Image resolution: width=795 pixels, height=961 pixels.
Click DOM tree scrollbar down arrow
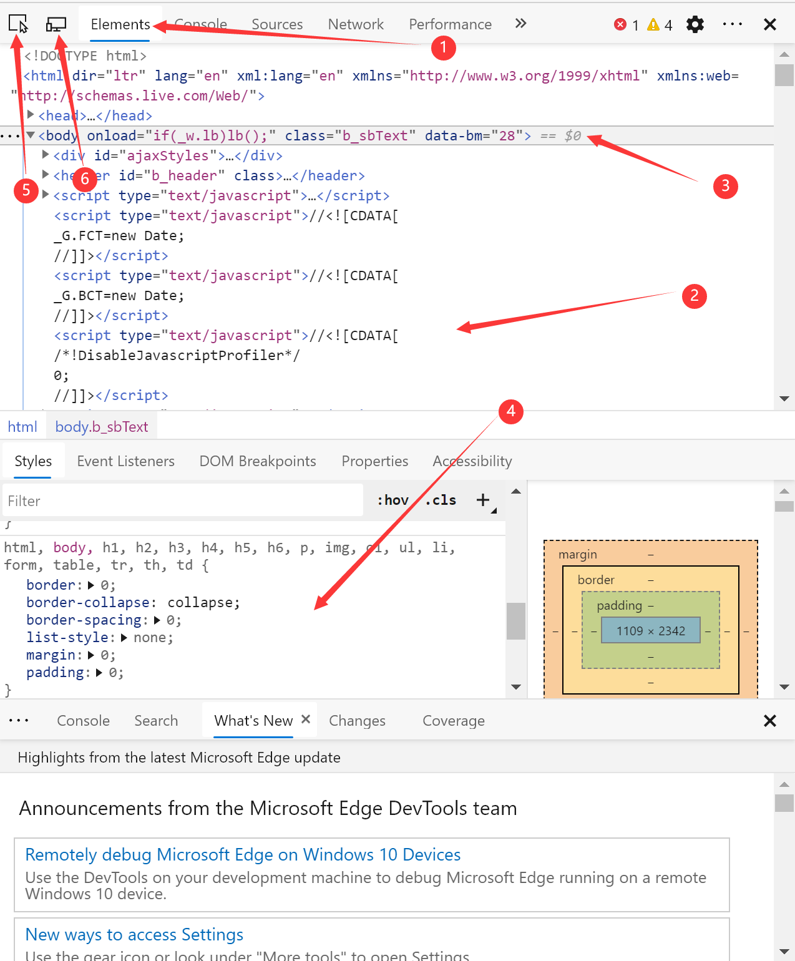[x=784, y=399]
